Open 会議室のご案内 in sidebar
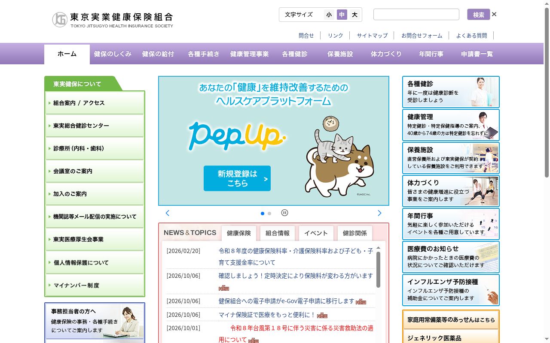The height and width of the screenshot is (343, 550). 95,171
